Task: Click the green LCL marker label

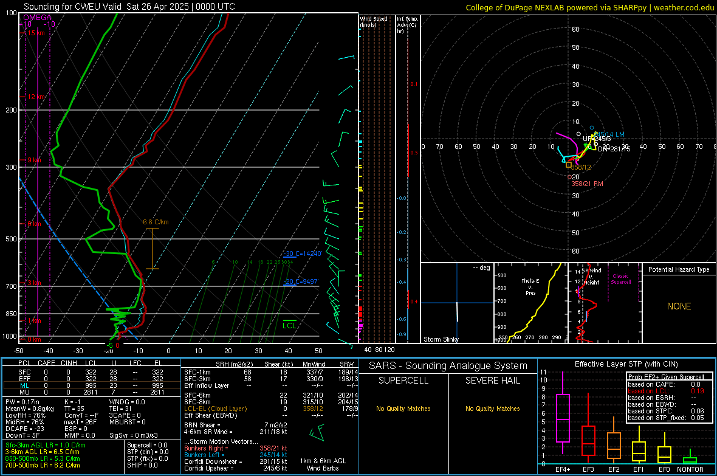Action: (289, 325)
